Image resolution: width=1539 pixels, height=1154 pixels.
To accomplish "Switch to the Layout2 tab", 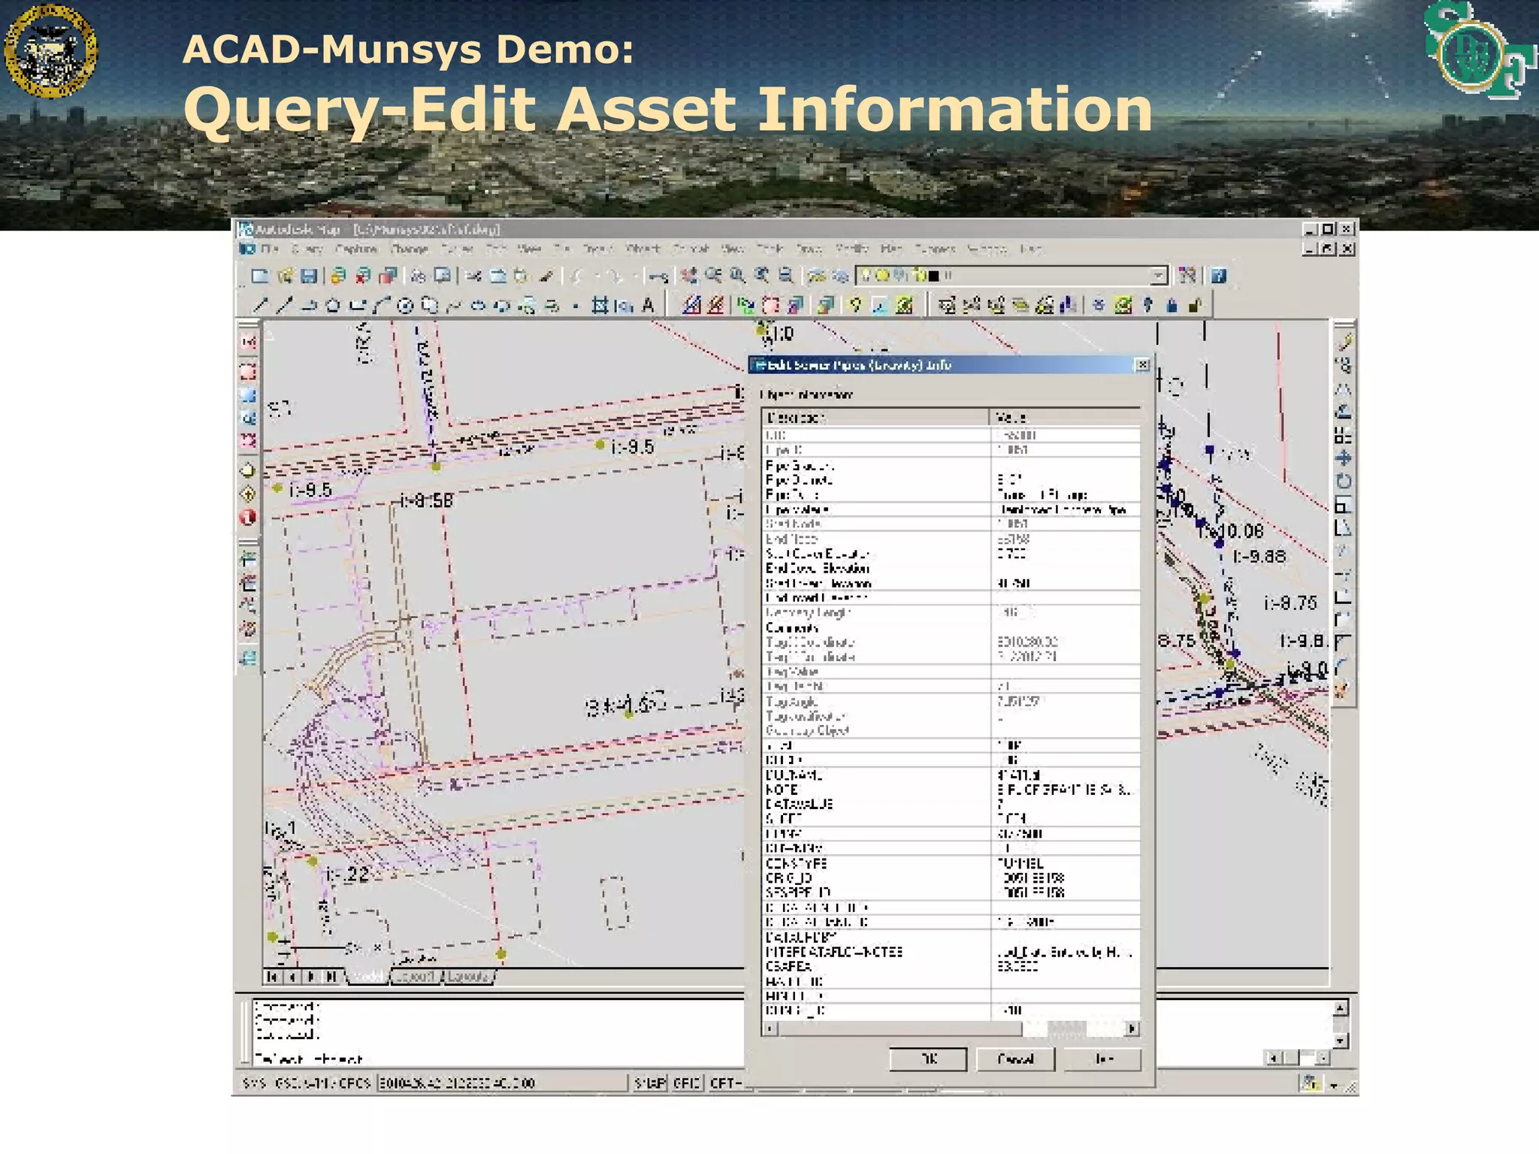I will (x=469, y=977).
